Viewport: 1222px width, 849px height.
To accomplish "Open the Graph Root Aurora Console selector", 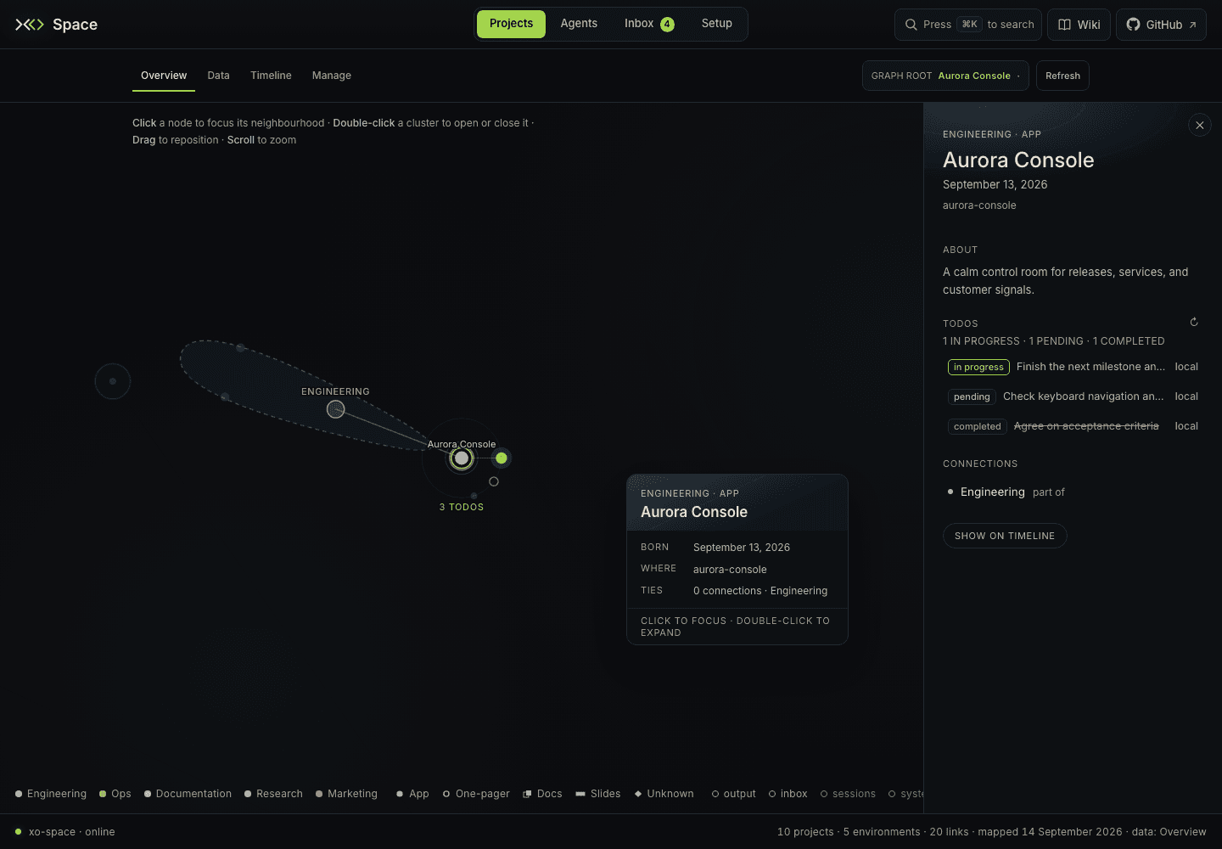I will 945,76.
